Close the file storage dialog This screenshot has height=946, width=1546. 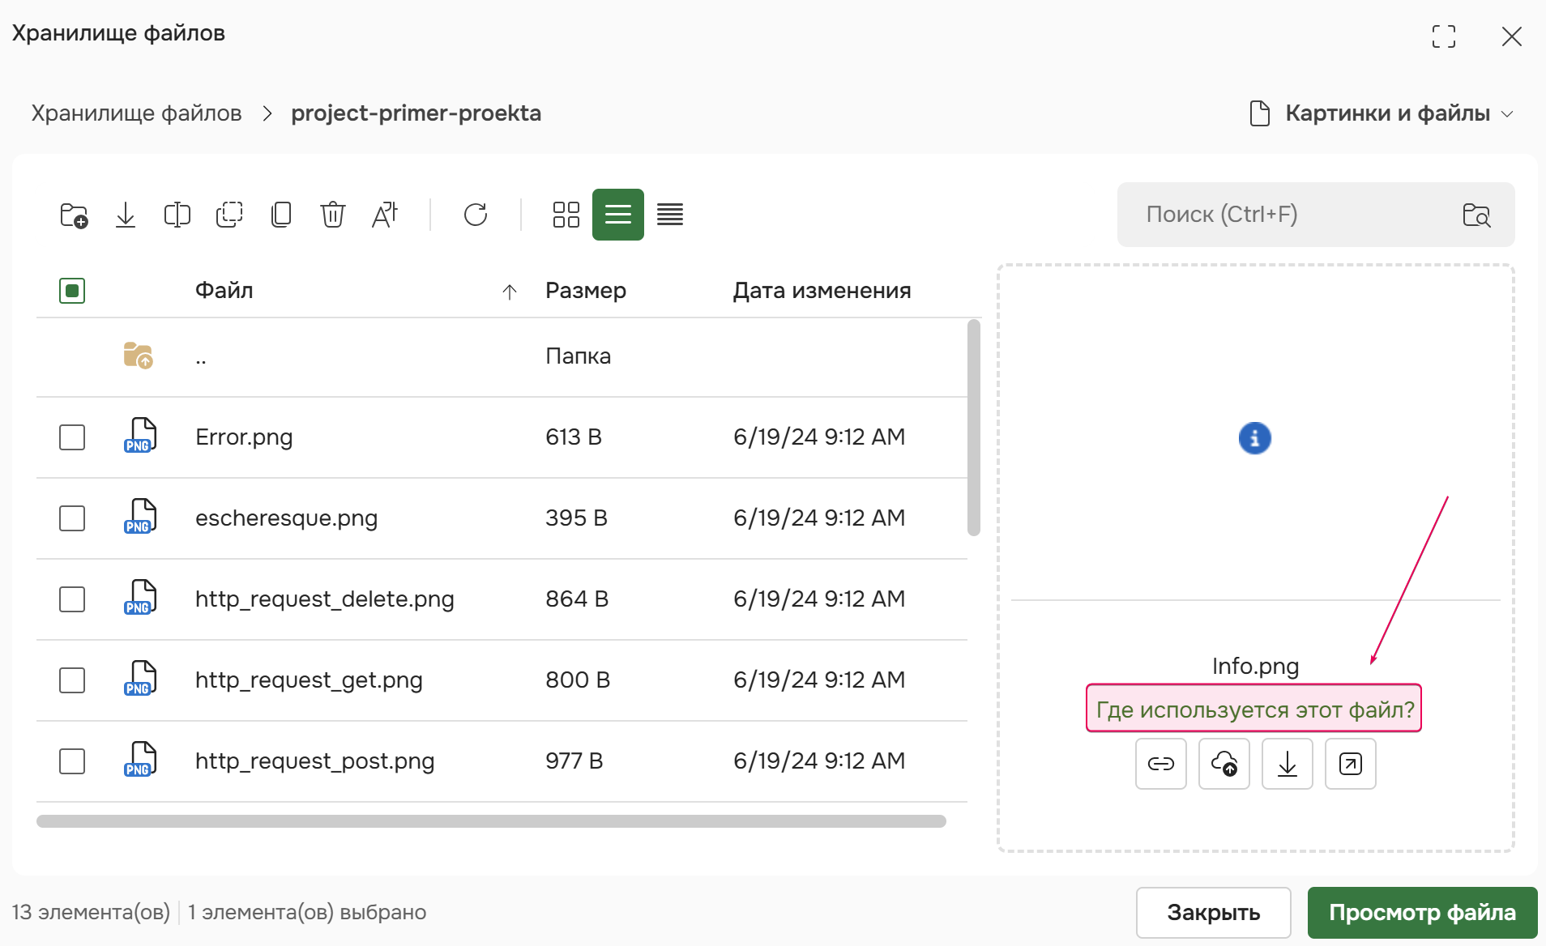click(x=1512, y=36)
